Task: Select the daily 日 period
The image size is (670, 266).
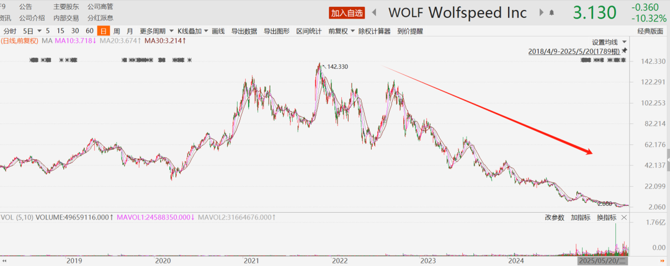Action: coord(103,31)
